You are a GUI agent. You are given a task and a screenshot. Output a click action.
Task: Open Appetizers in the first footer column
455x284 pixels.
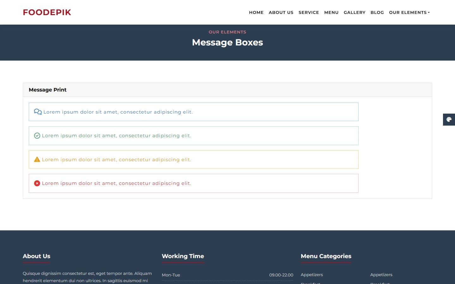pos(312,275)
